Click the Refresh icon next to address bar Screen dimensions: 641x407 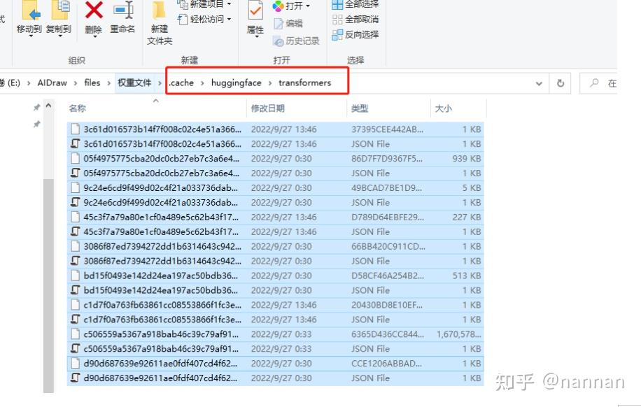pyautogui.click(x=561, y=83)
